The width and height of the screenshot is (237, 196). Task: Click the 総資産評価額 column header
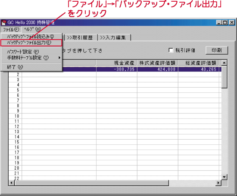click(x=198, y=63)
